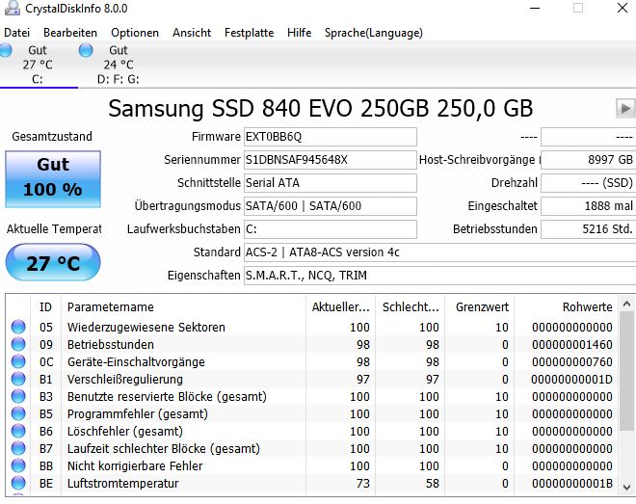This screenshot has height=504, width=636.
Task: Click status icon of Verschleißregulierung row
Action: tap(18, 379)
